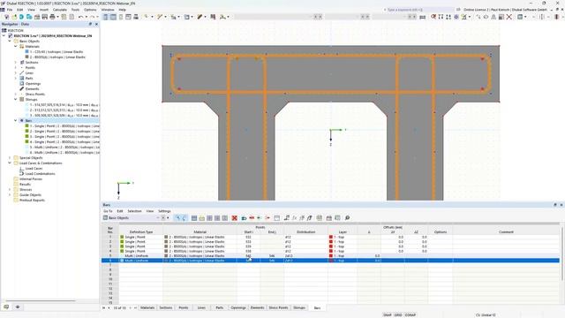Click red layer swatch in bar row 2

[x=331, y=241]
